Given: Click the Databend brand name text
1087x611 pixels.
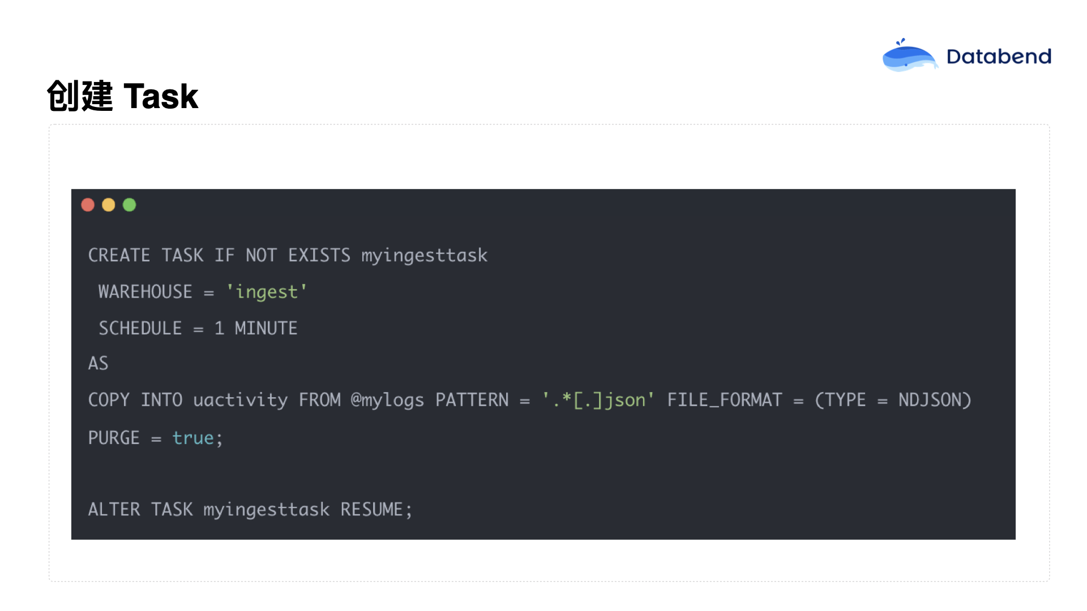Looking at the screenshot, I should 999,57.
